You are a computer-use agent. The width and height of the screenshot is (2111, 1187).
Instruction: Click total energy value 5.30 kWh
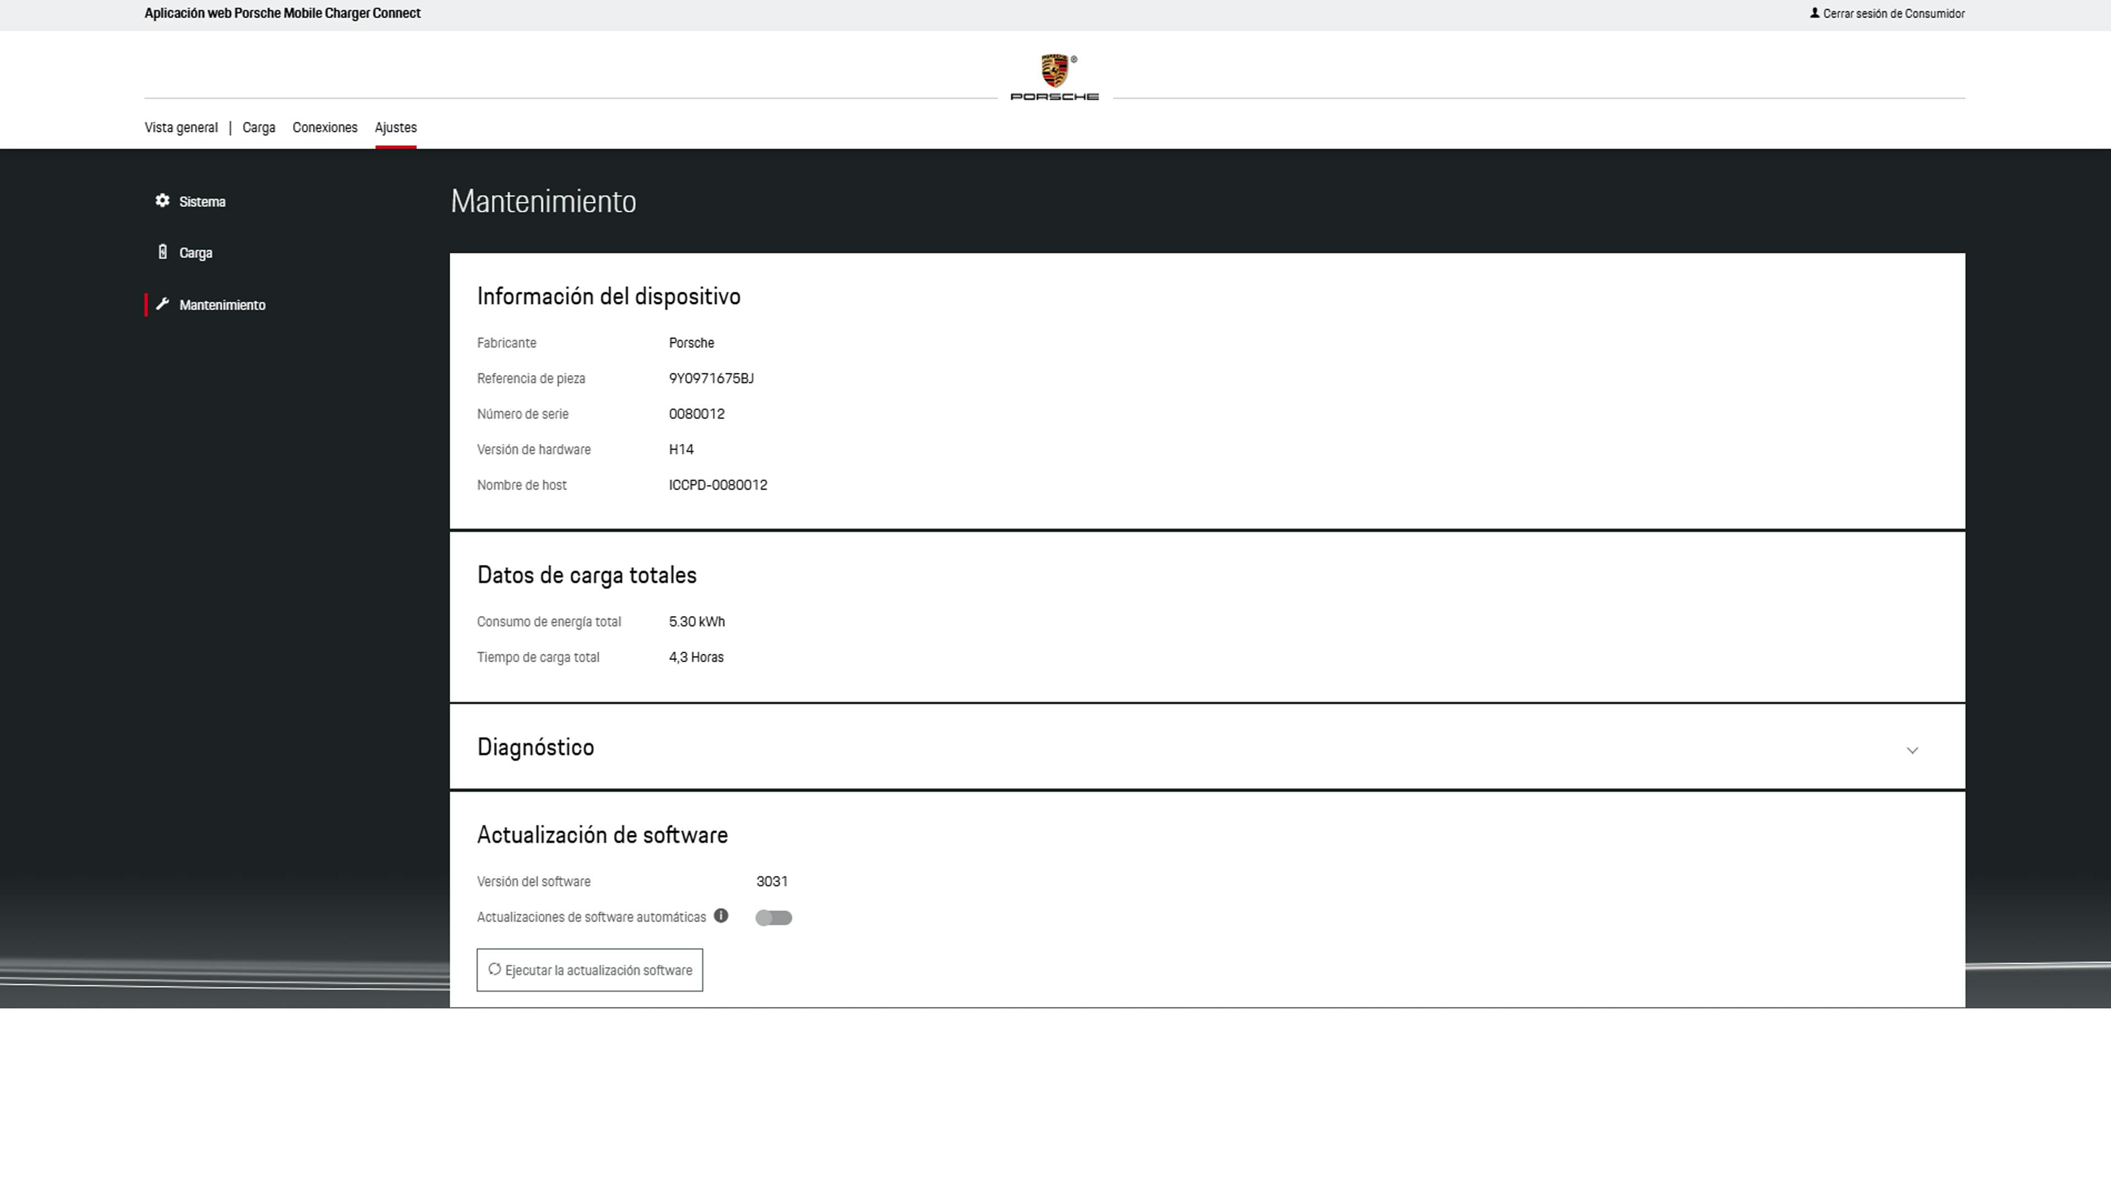[697, 622]
